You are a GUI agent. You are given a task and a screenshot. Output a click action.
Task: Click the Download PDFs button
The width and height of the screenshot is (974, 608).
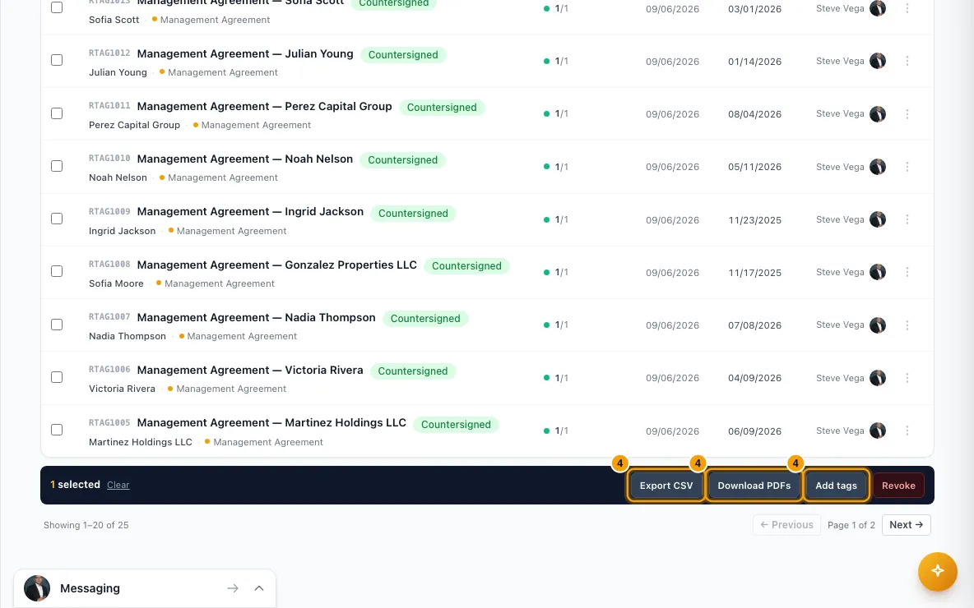tap(754, 485)
